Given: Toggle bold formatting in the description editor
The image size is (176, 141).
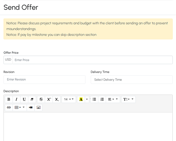Looking at the screenshot, I should coord(9,99).
